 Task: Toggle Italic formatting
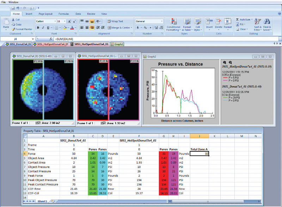(43, 27)
